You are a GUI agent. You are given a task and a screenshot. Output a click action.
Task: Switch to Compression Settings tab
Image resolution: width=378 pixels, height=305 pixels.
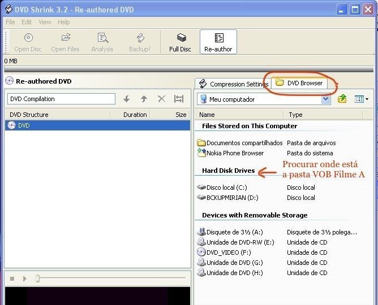233,84
